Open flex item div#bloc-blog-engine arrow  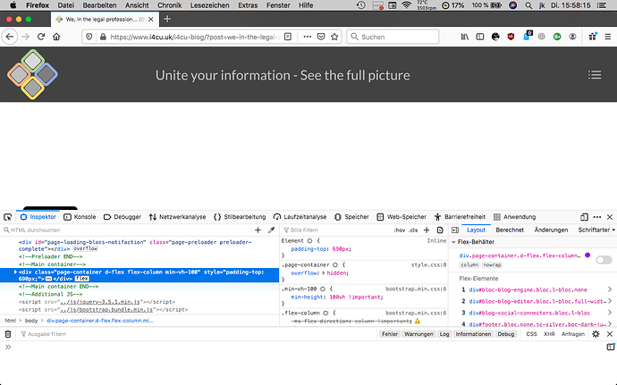(x=610, y=289)
